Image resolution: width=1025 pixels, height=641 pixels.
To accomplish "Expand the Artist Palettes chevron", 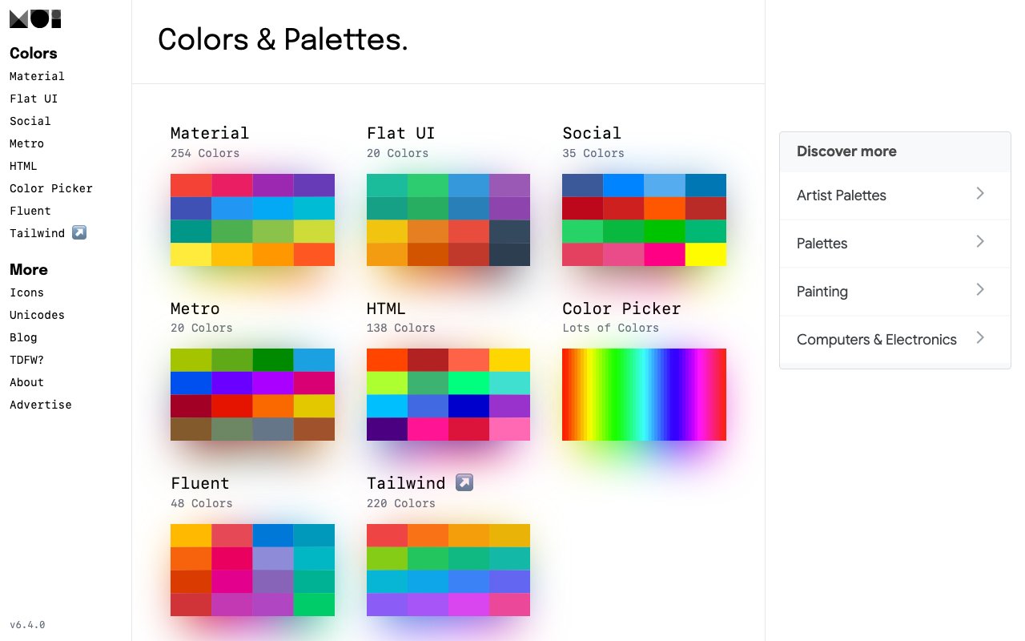I will 980,194.
